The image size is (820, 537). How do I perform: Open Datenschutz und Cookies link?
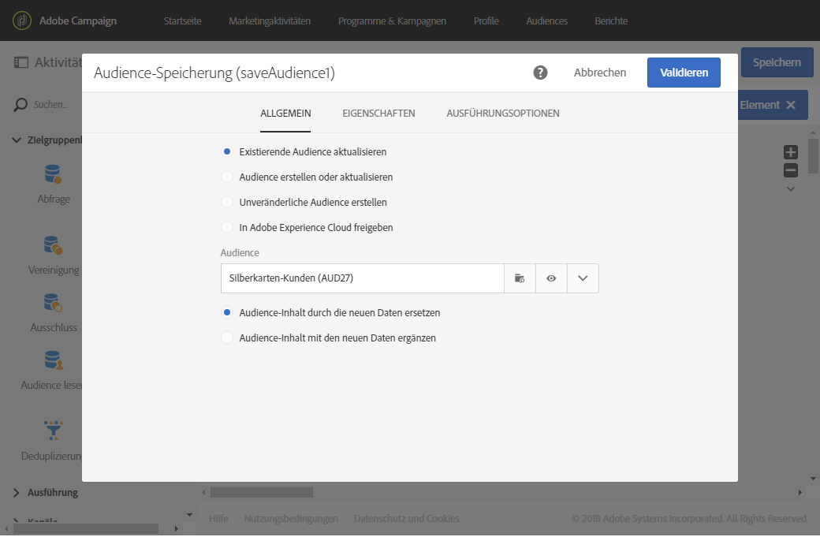(406, 519)
